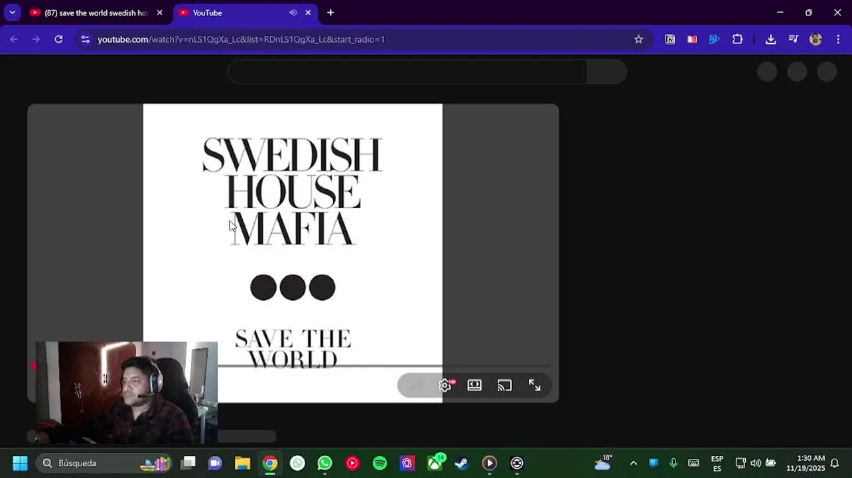Close the active YouTube tab

(308, 13)
